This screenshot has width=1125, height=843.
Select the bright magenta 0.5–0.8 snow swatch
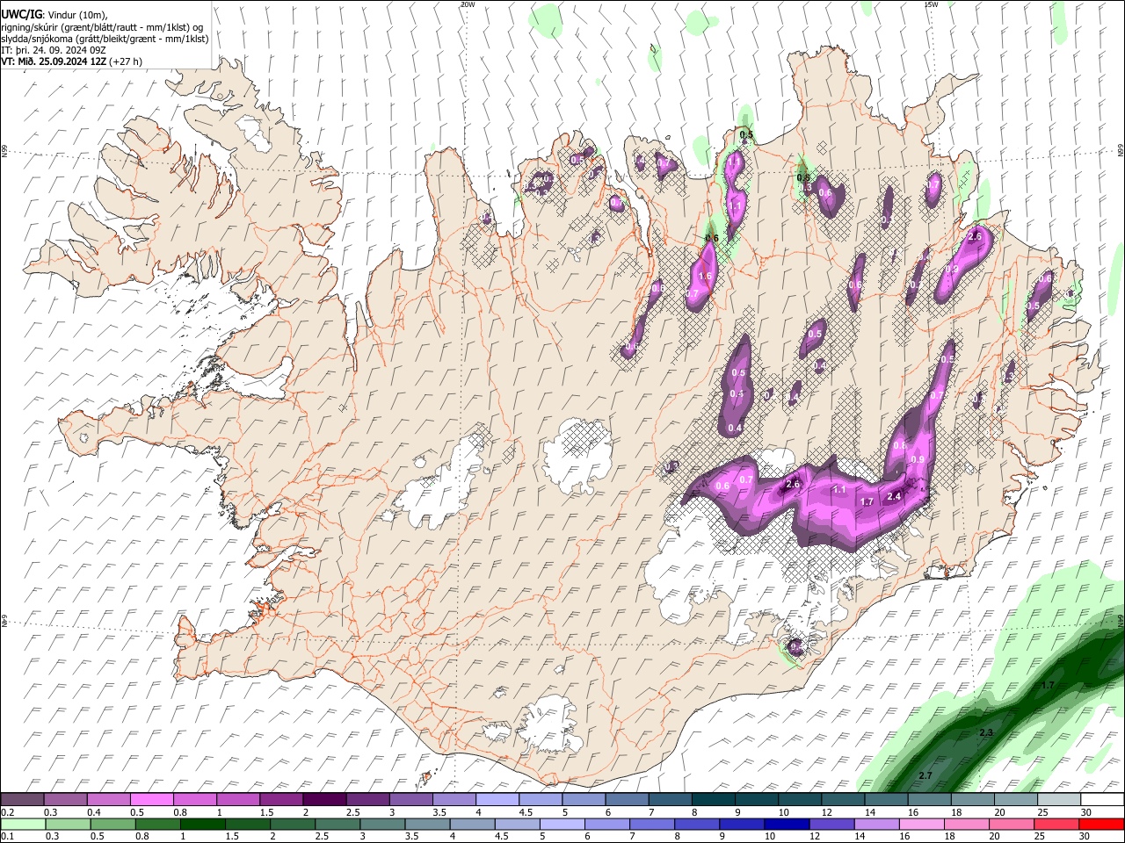[151, 800]
